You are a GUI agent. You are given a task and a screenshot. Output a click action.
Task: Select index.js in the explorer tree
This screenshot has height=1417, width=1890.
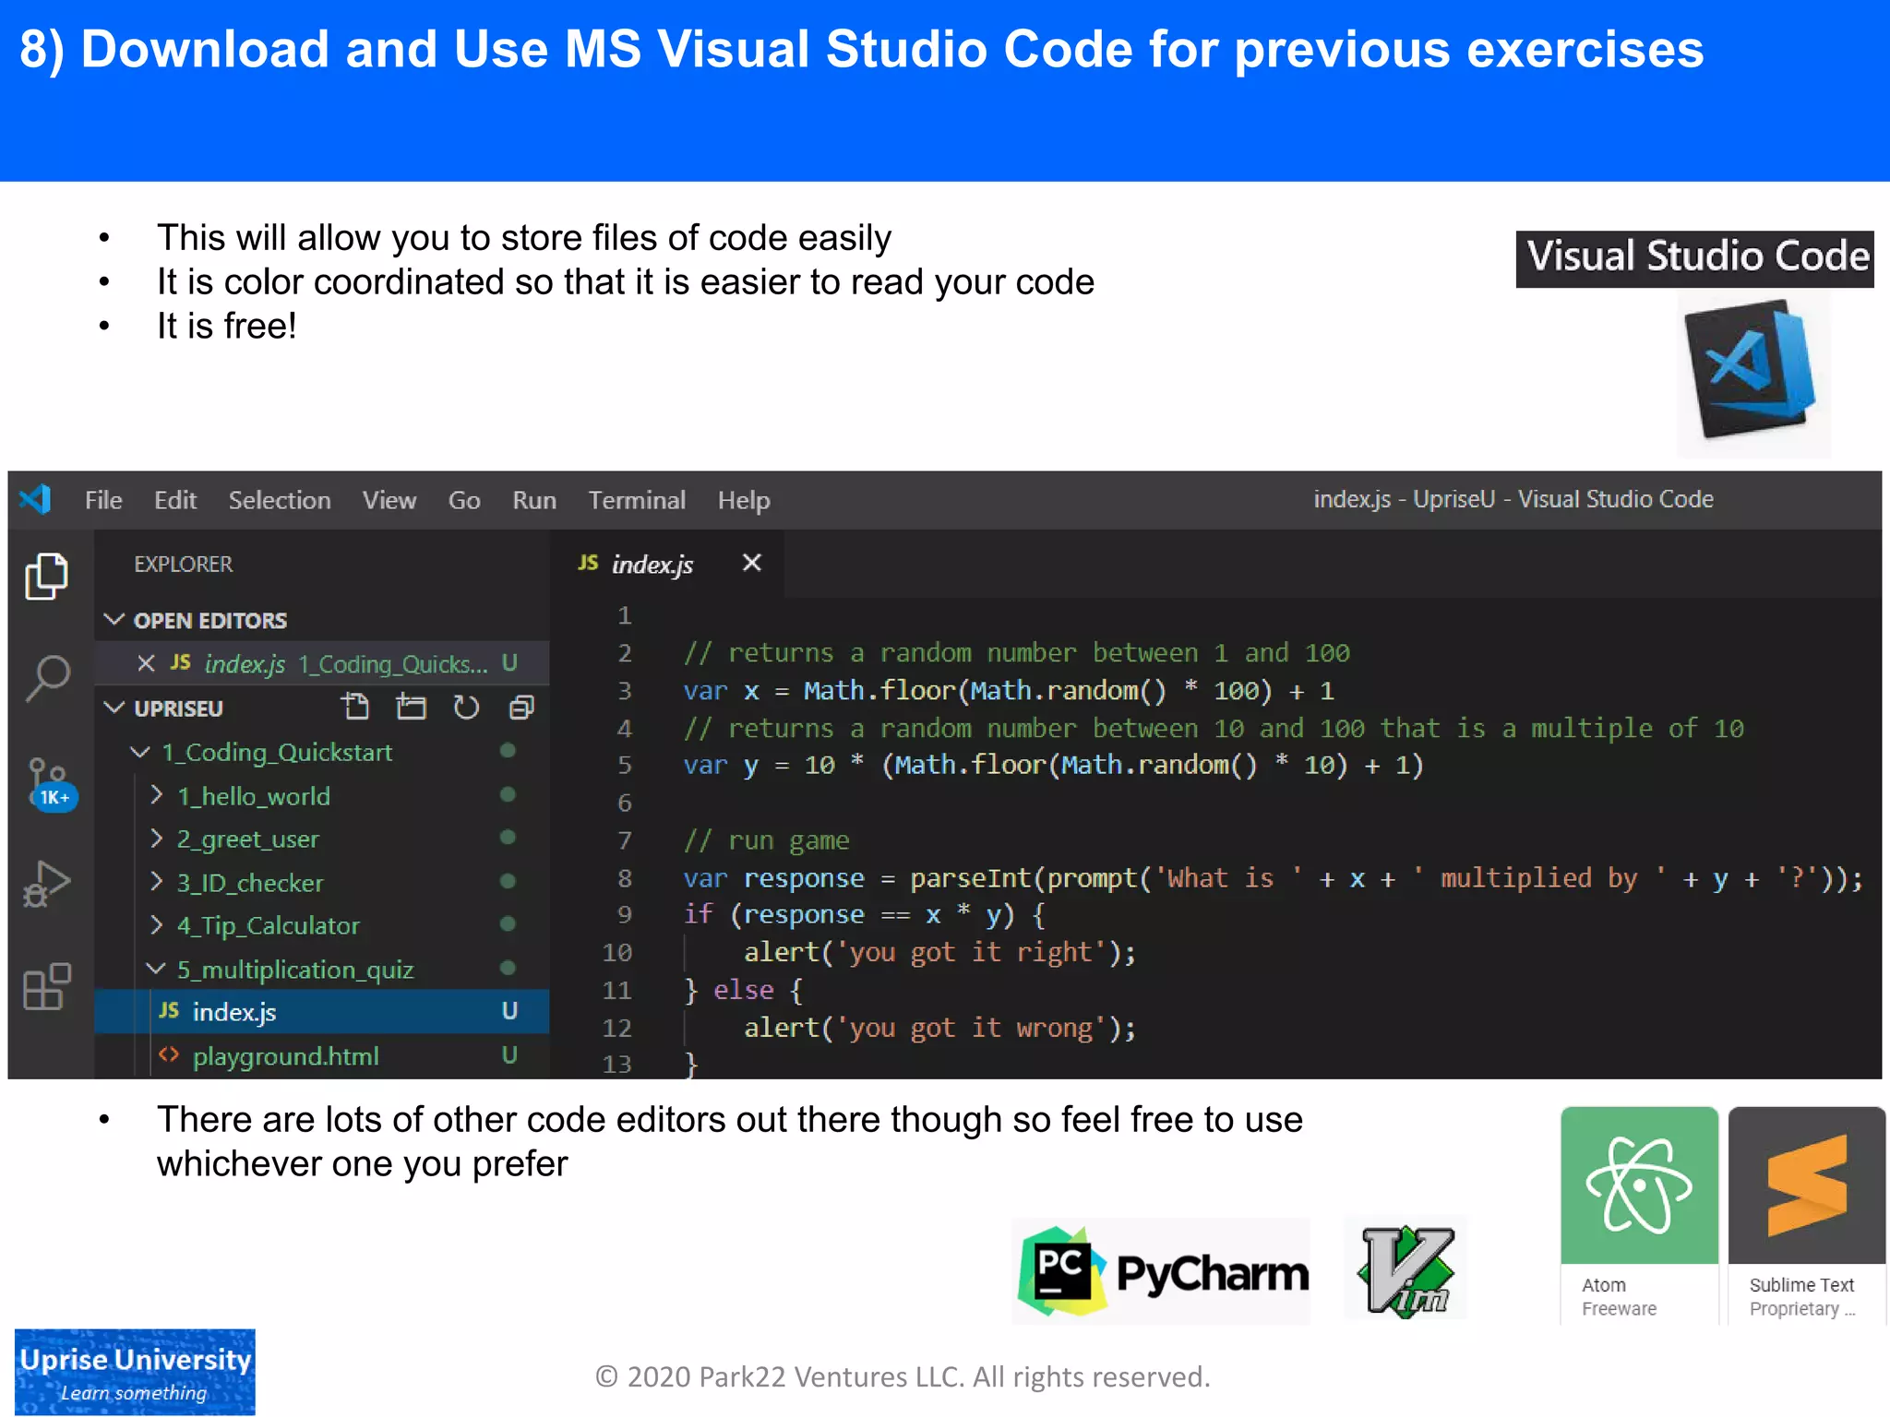(x=322, y=1012)
